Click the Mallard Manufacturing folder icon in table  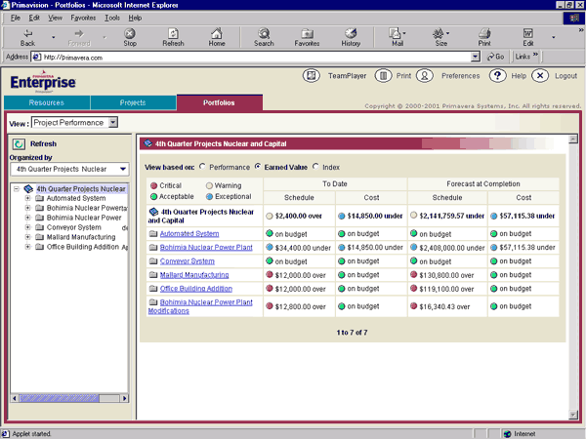tap(153, 275)
